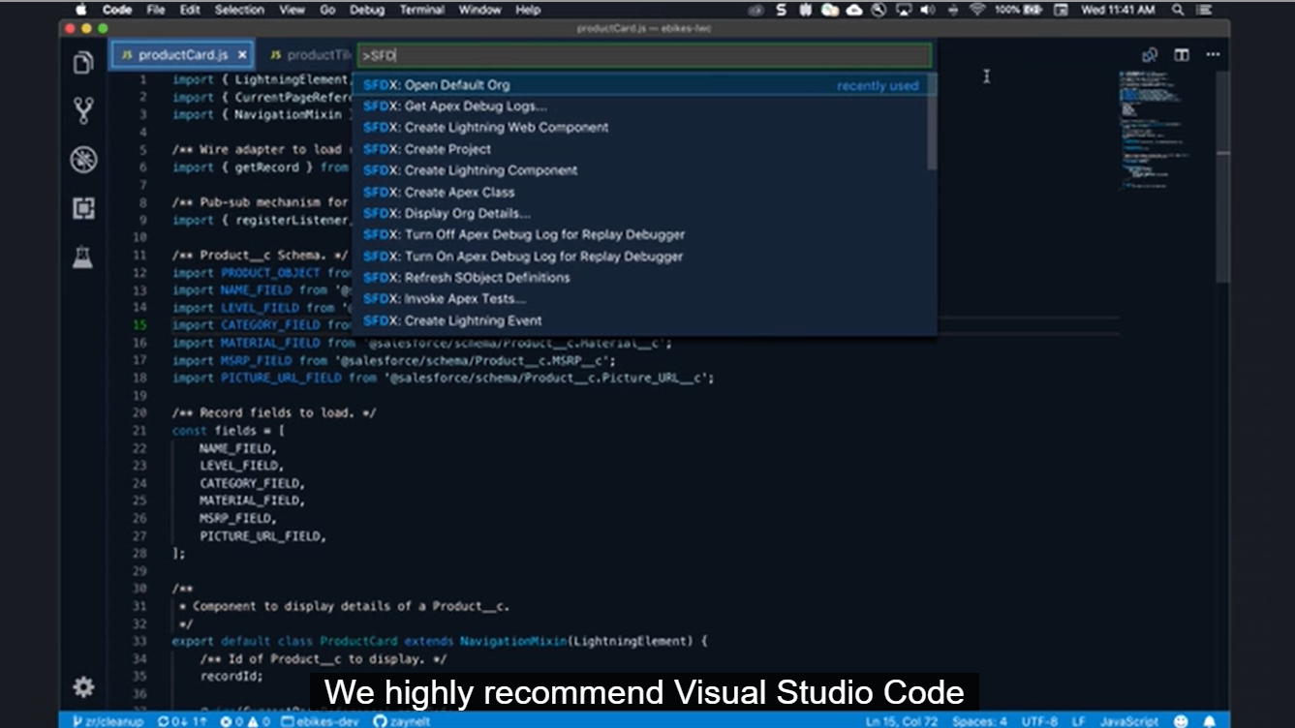Change encoding via UTF-8 status item
The width and height of the screenshot is (1295, 728).
coord(1039,720)
